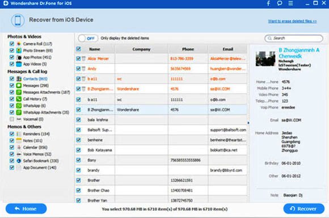This screenshot has width=329, height=218.
Task: Open the feedback chat bubble icon
Action: point(280,3)
